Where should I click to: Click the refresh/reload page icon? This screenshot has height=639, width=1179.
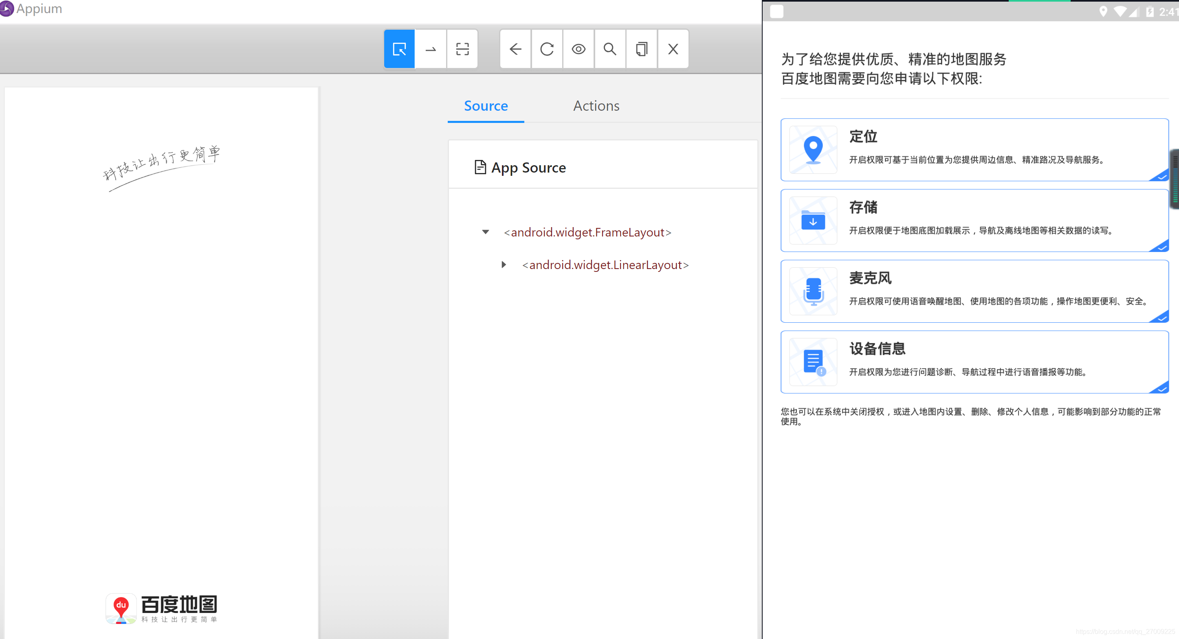coord(548,49)
